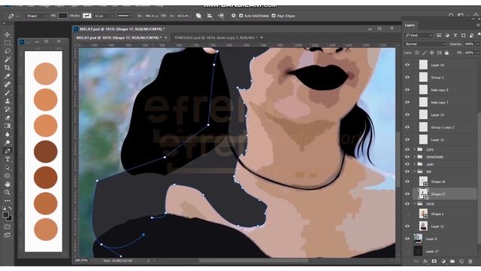Open path alignment options

(x=210, y=16)
